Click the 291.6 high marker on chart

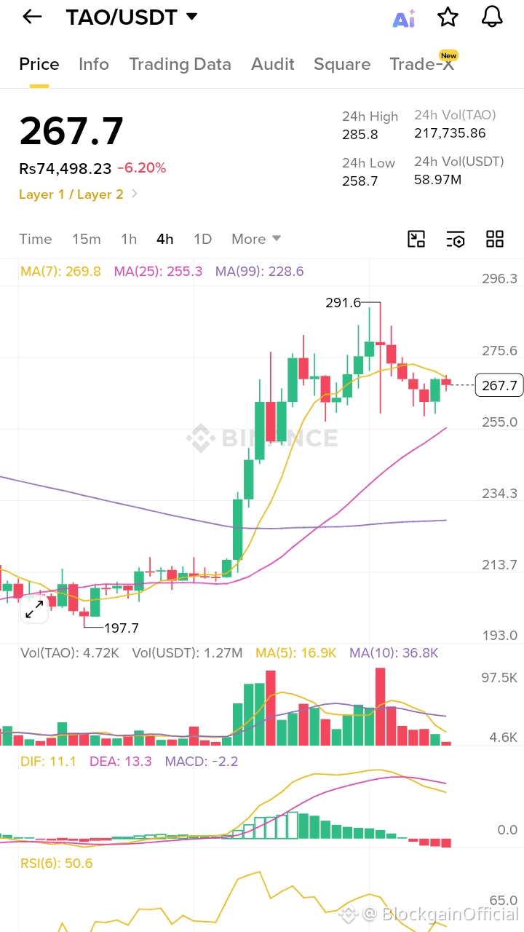(343, 303)
